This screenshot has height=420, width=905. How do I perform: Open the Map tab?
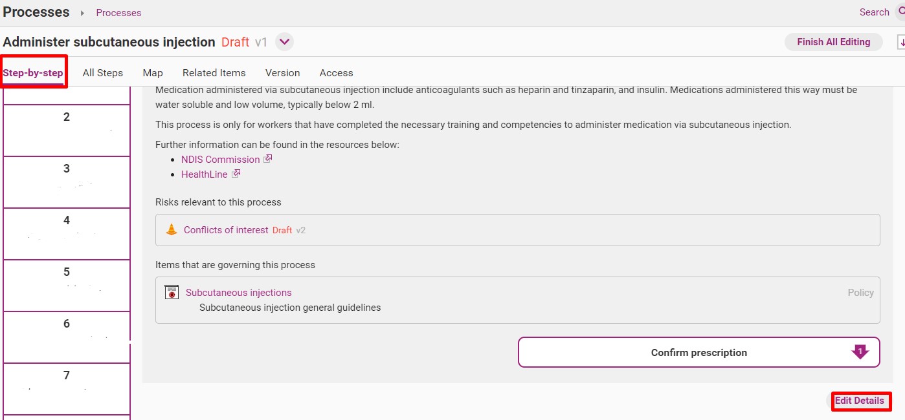click(153, 73)
